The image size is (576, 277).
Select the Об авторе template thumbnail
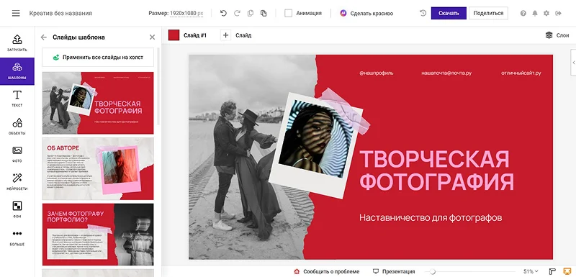pos(98,169)
